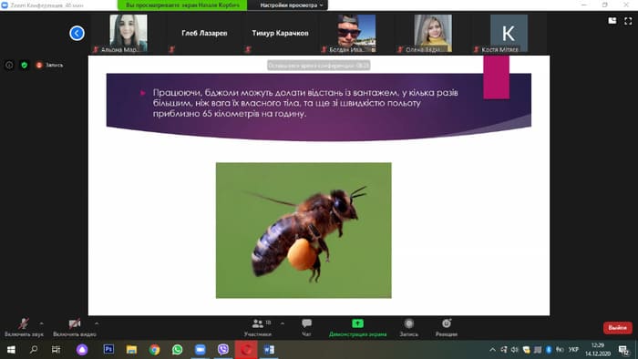Unmute microphone via 'Включить звук'

click(x=24, y=327)
